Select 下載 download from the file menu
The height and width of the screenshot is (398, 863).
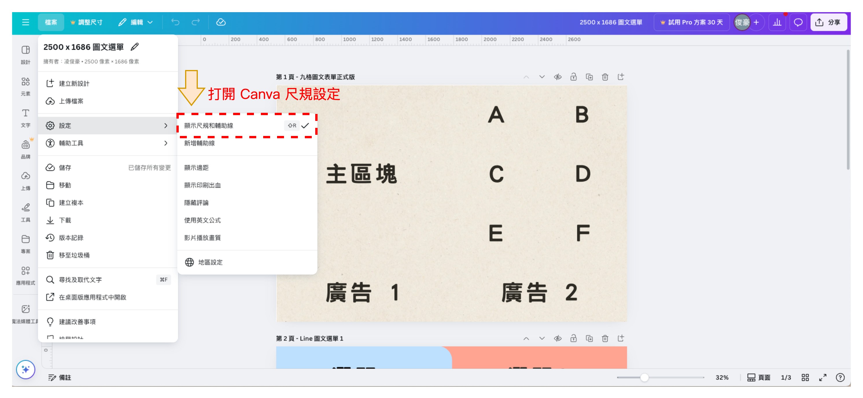pos(108,220)
